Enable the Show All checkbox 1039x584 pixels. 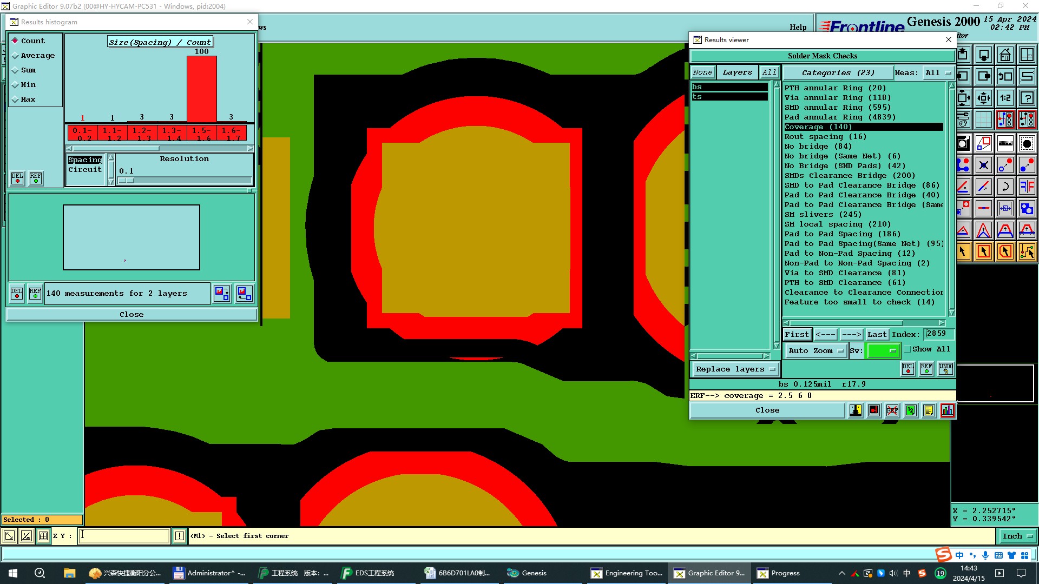point(908,349)
